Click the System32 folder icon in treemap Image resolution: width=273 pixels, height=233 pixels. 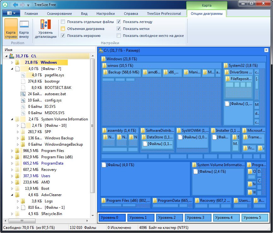[226, 66]
